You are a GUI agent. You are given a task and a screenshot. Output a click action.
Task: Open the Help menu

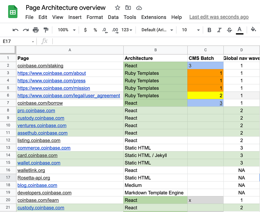177,17
